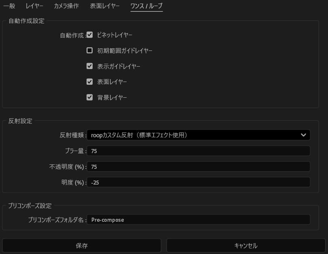Click キャンセル to dismiss the dialog
The image size is (328, 254).
click(x=245, y=245)
